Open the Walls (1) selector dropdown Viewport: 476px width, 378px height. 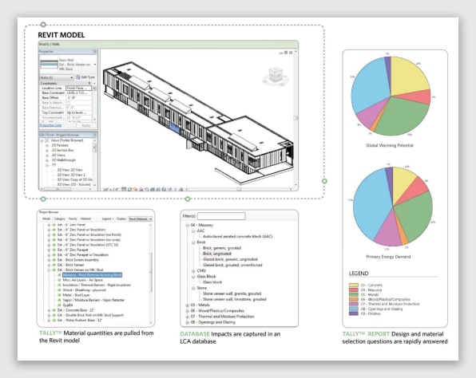(x=57, y=77)
